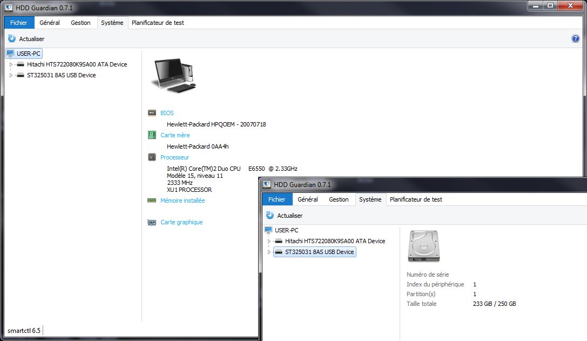Select USER-PC label in main window tree
This screenshot has width=587, height=341.
point(29,54)
